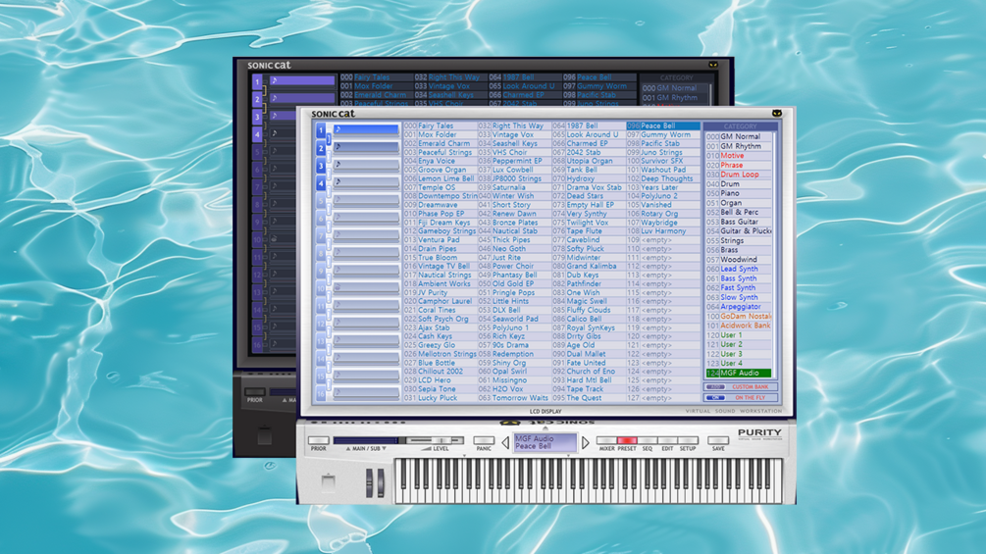This screenshot has width=986, height=554.
Task: Select channel 2 in the dark background window
Action: [x=257, y=99]
